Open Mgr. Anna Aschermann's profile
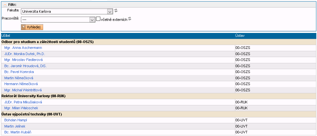The height and width of the screenshot is (136, 317). pos(23,48)
